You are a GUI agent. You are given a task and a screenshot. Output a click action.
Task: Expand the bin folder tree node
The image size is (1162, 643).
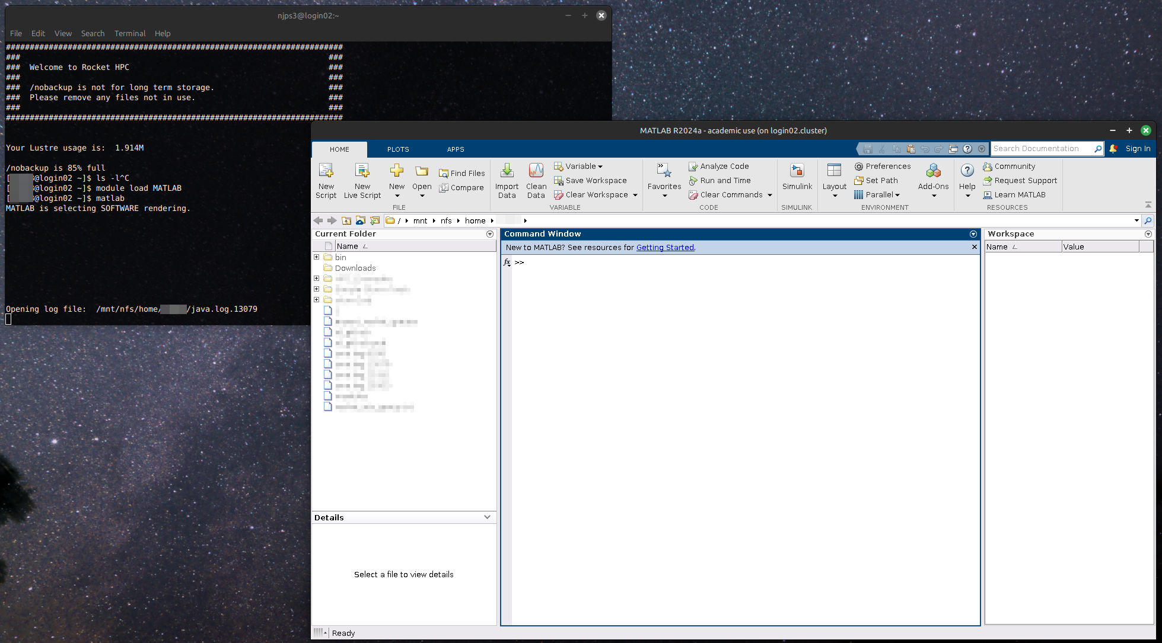tap(317, 257)
